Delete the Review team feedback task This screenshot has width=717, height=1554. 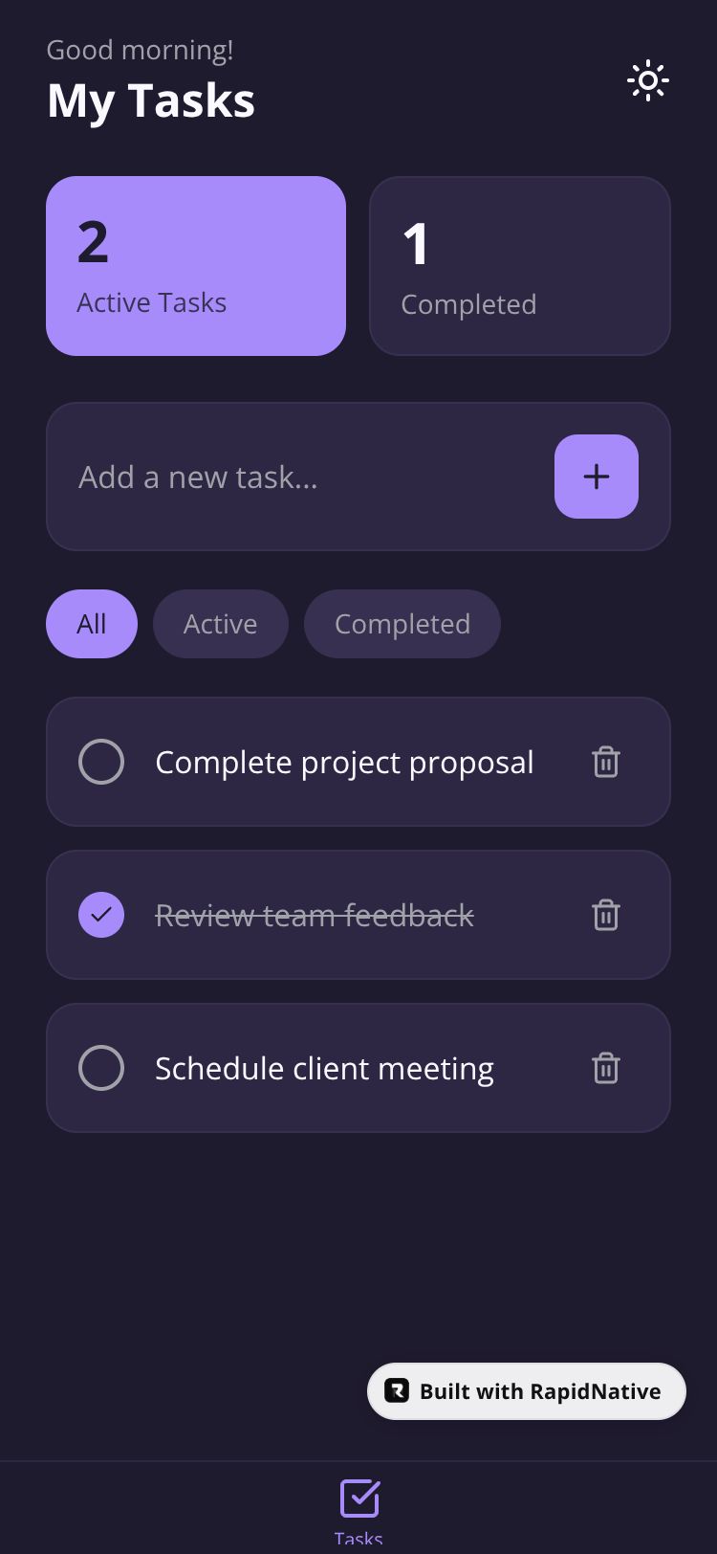coord(606,916)
